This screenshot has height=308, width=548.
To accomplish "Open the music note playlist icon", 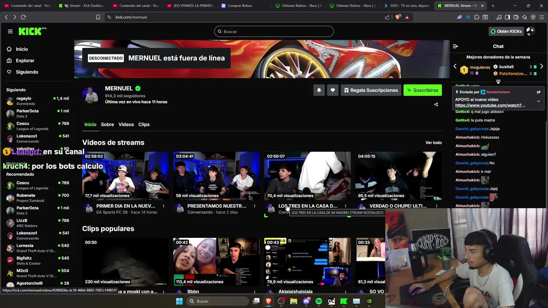I will pos(499,17).
